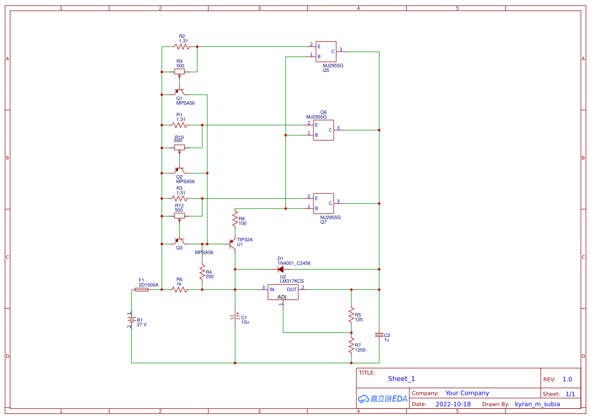The image size is (591, 419).
Task: Click the R8 100 resistor symbol
Action: pyautogui.click(x=235, y=220)
